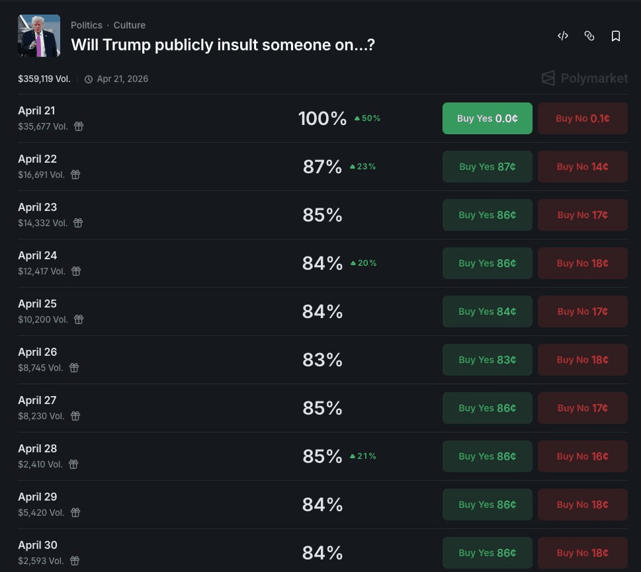Screen dimensions: 641x572
Task: Click the gift icon beside April 28 volume
Action: [73, 464]
